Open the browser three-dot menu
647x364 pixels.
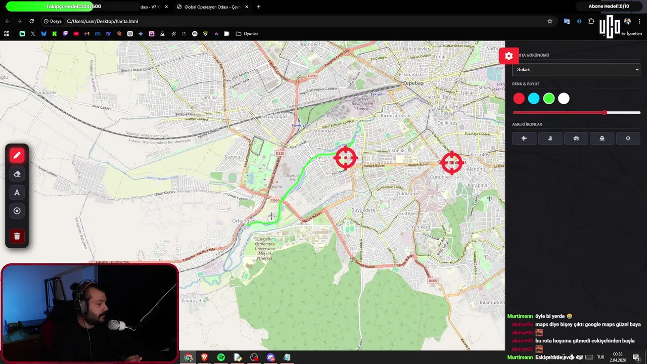[639, 21]
